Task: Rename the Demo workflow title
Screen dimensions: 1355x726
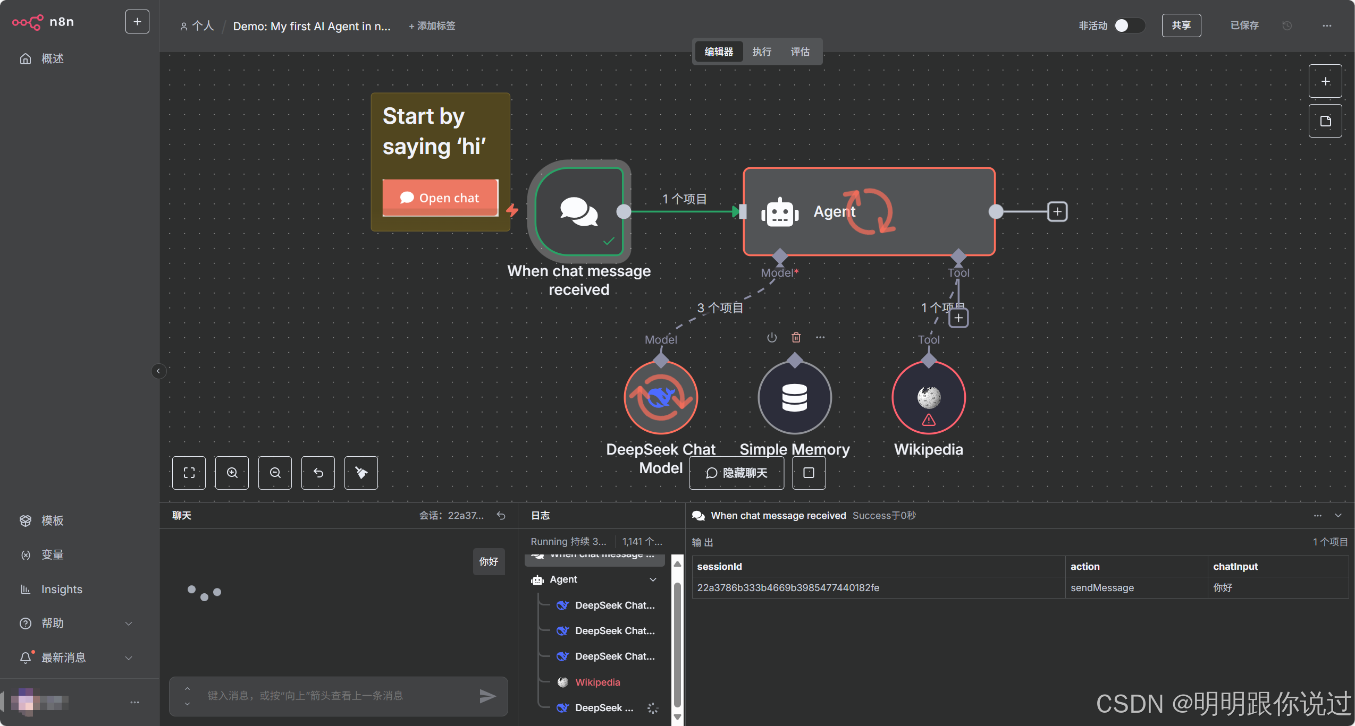Action: pyautogui.click(x=312, y=26)
